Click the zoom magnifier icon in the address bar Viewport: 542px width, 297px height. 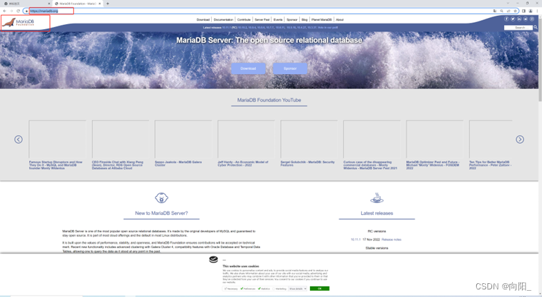[502, 11]
